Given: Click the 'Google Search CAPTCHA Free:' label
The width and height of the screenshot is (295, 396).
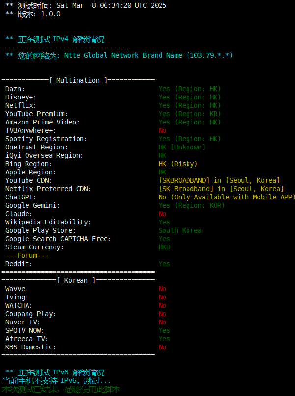Looking at the screenshot, I should (x=58, y=239).
